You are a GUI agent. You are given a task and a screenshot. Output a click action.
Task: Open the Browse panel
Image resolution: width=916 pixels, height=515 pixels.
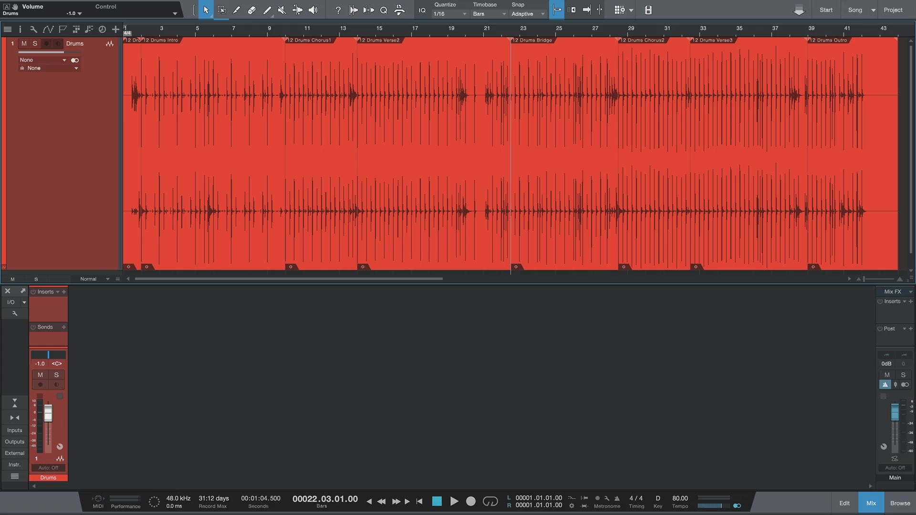pos(900,503)
